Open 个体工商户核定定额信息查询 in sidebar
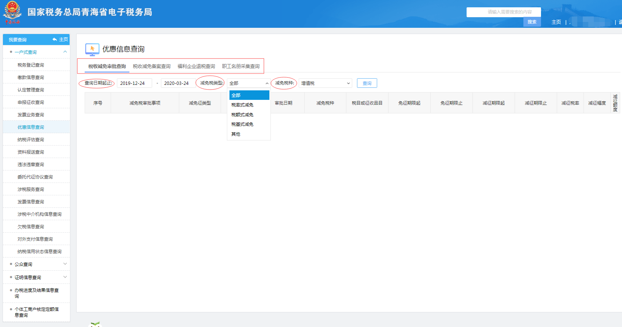Image resolution: width=622 pixels, height=327 pixels. [36, 312]
